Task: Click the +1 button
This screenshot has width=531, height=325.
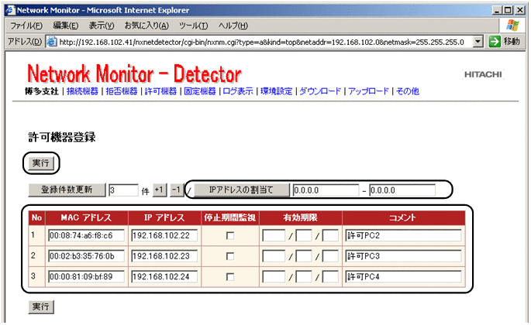Action: [x=160, y=190]
